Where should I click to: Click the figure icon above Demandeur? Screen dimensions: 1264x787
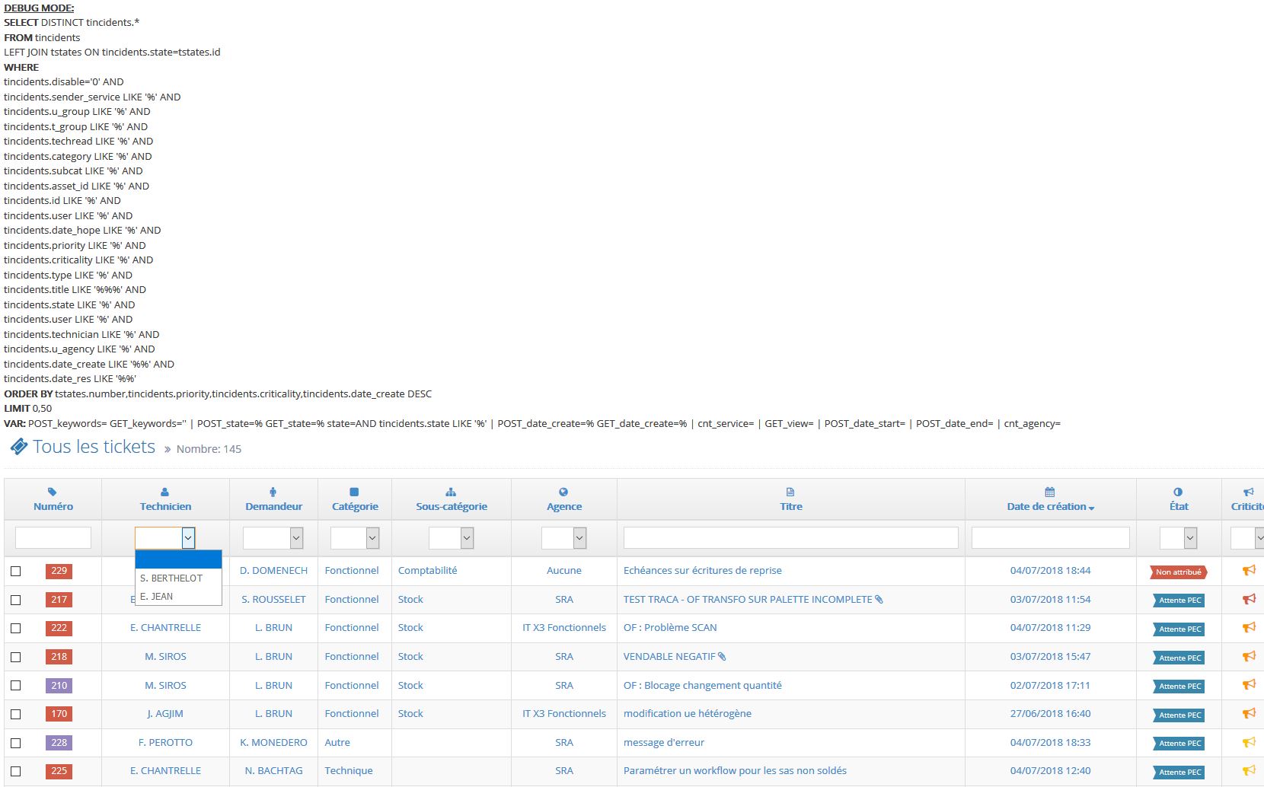point(273,492)
